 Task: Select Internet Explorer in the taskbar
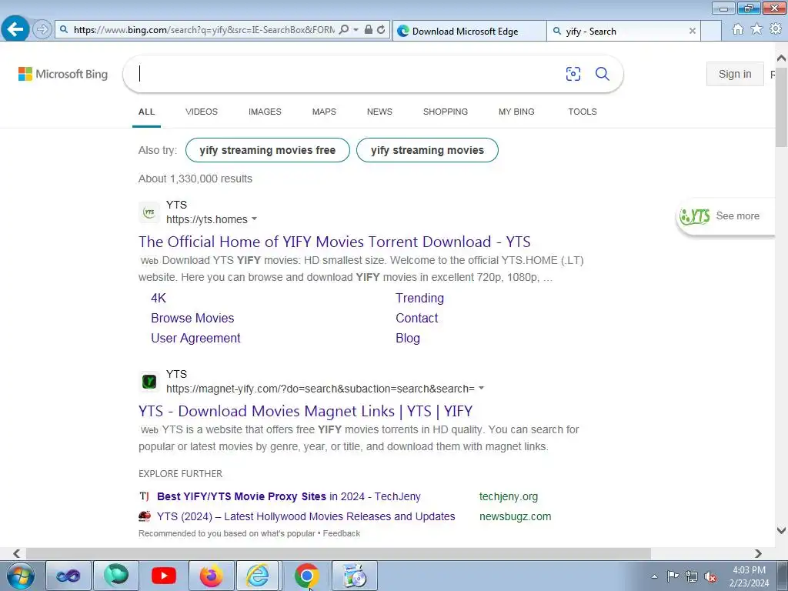[x=257, y=576]
